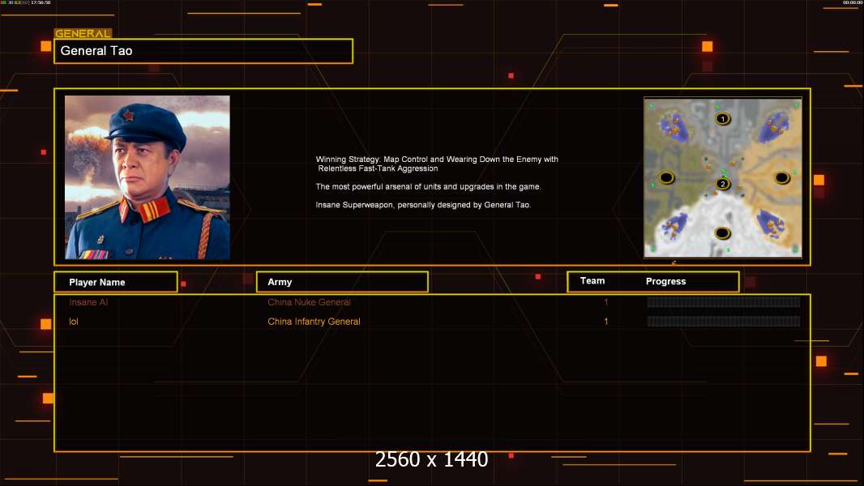The width and height of the screenshot is (864, 486).
Task: Click the lol player loading progress bar
Action: 724,322
